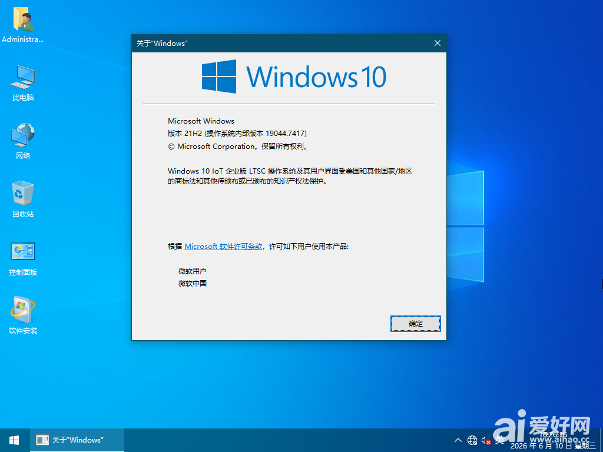Open the 控制面板 desktop icon

click(23, 259)
